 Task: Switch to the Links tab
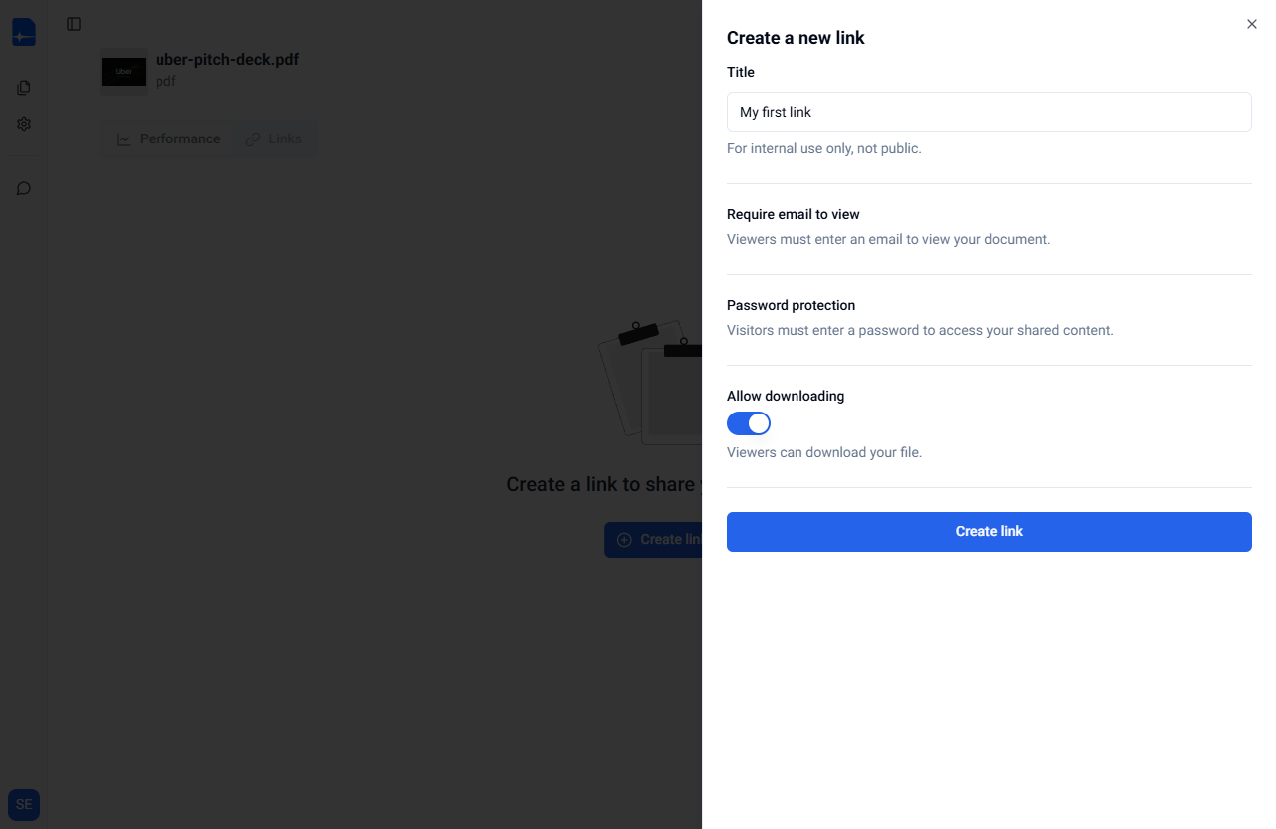pos(274,139)
